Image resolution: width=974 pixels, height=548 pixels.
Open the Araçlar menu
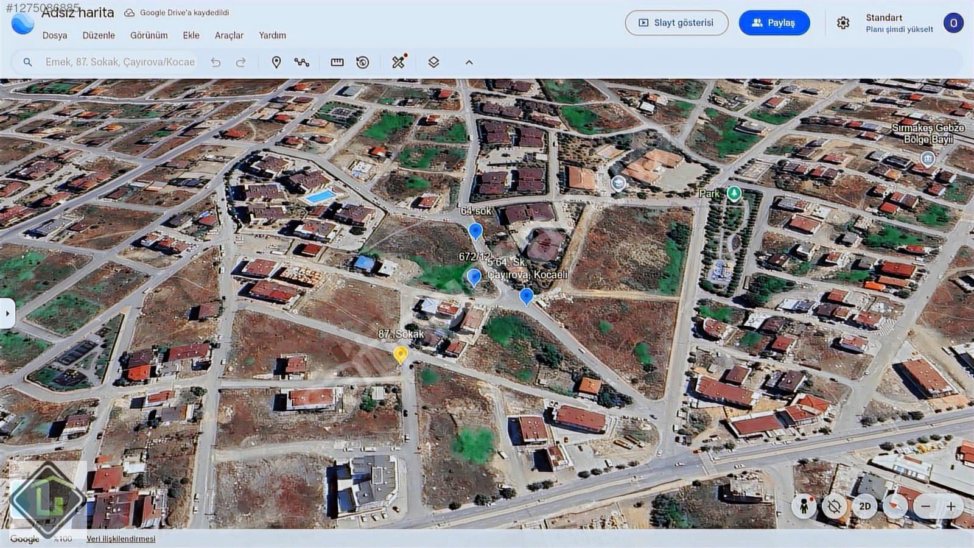tap(229, 35)
